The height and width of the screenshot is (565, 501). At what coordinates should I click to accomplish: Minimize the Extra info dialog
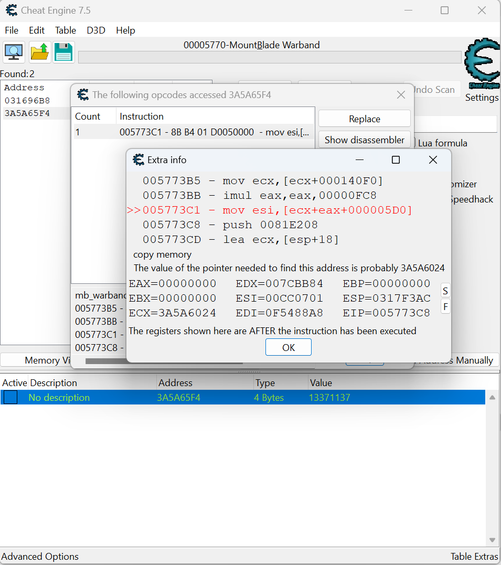tap(359, 159)
